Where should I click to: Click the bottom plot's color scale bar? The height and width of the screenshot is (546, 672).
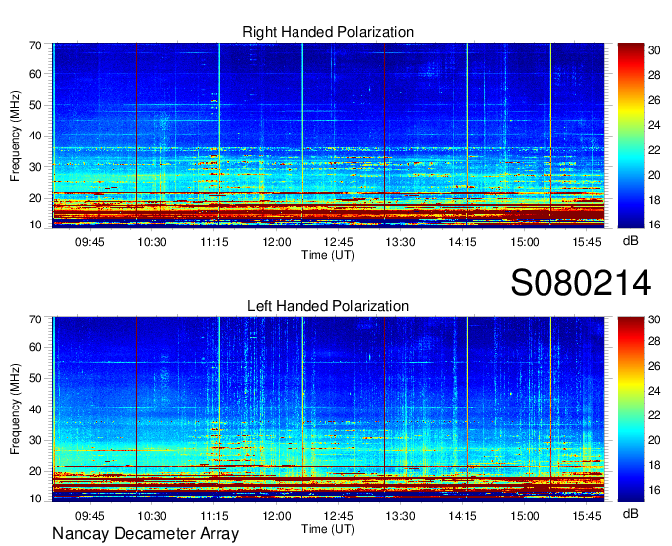click(630, 409)
